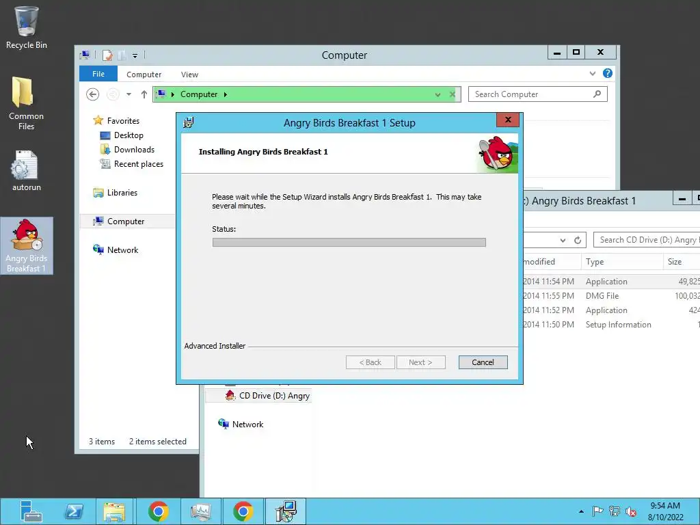Open Server Manager from taskbar

(x=31, y=511)
